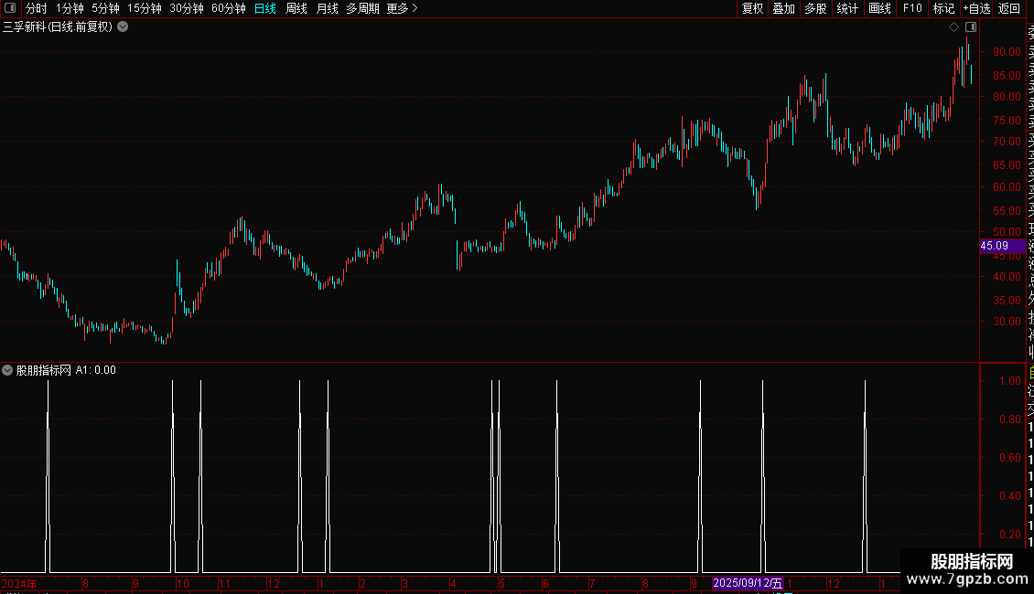Select the 5分钟 period
The image size is (1034, 594).
click(105, 8)
